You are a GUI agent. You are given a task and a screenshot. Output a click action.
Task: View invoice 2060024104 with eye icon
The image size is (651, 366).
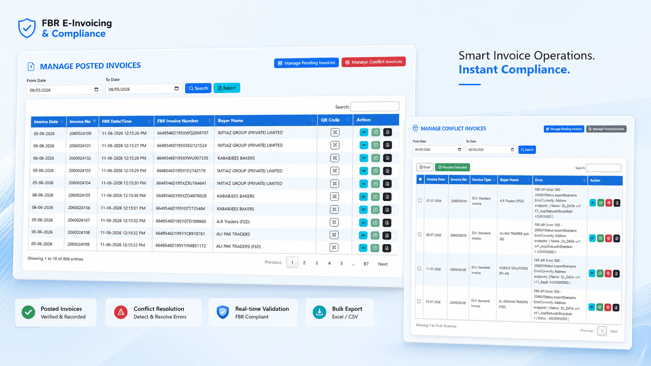tap(364, 184)
